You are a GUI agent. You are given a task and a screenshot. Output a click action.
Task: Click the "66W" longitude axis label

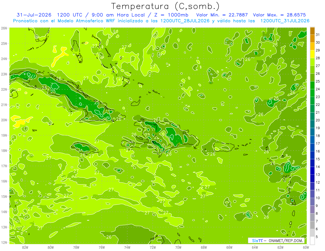(x=229, y=247)
